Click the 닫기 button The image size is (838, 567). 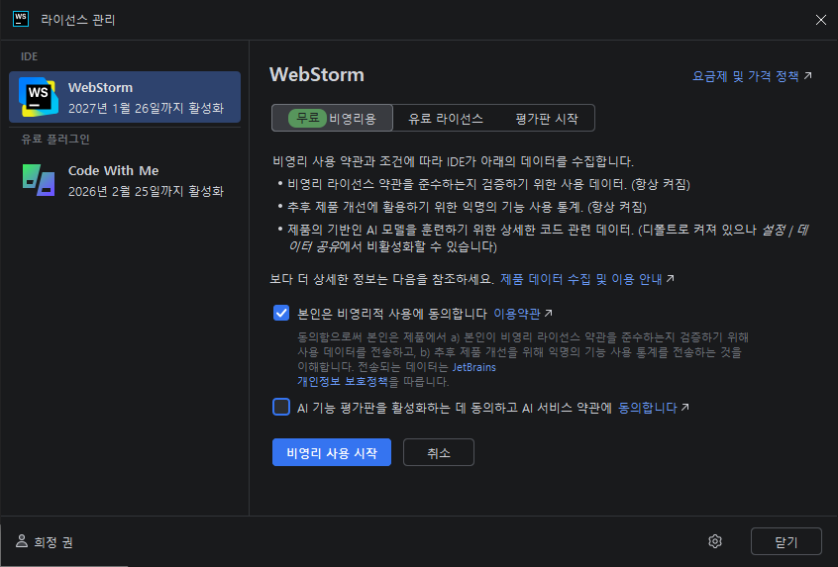click(786, 541)
